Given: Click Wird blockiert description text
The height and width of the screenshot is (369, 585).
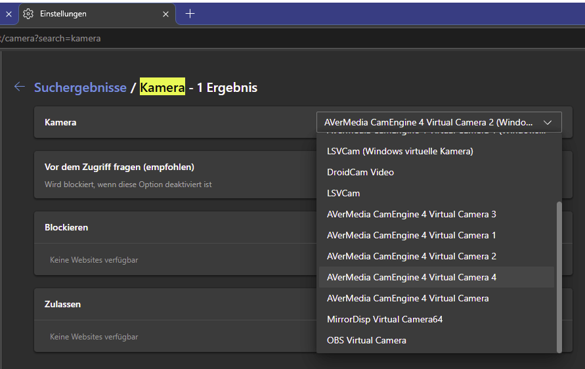Looking at the screenshot, I should [128, 185].
